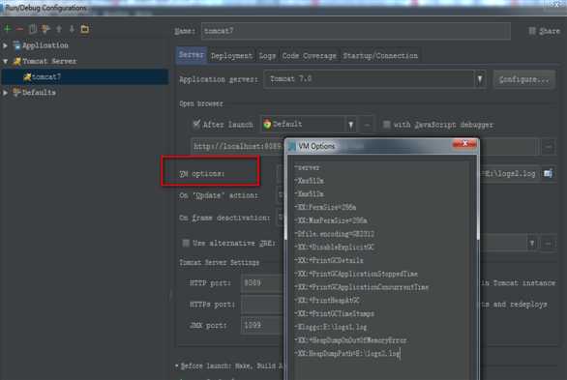Click the -XX:+HeapDumpOnOutOfMemoryError line

coord(351,340)
